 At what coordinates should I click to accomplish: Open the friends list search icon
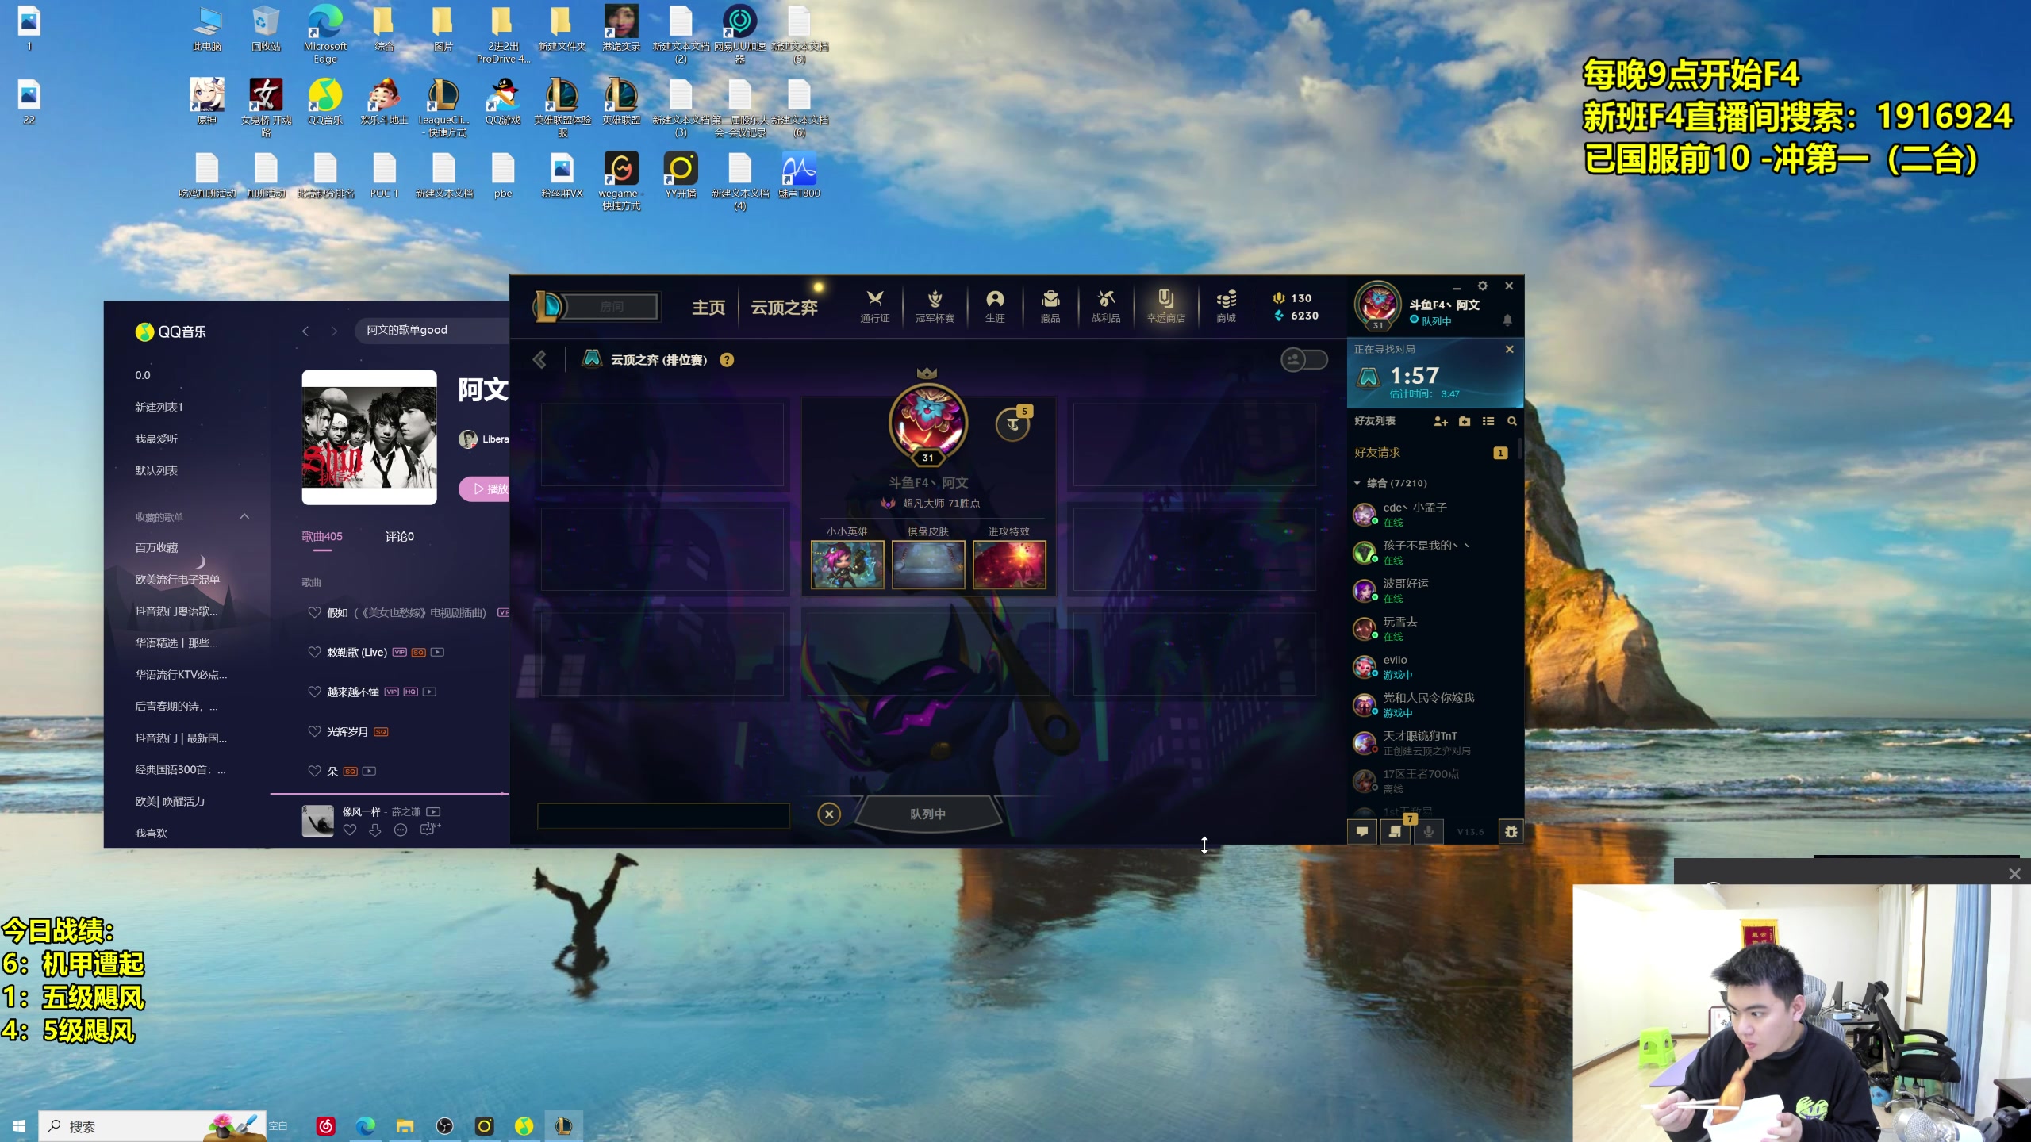[1512, 421]
